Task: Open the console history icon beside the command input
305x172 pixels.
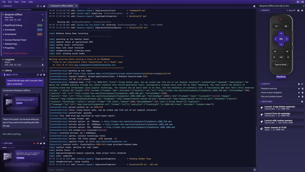Action: coord(254,170)
